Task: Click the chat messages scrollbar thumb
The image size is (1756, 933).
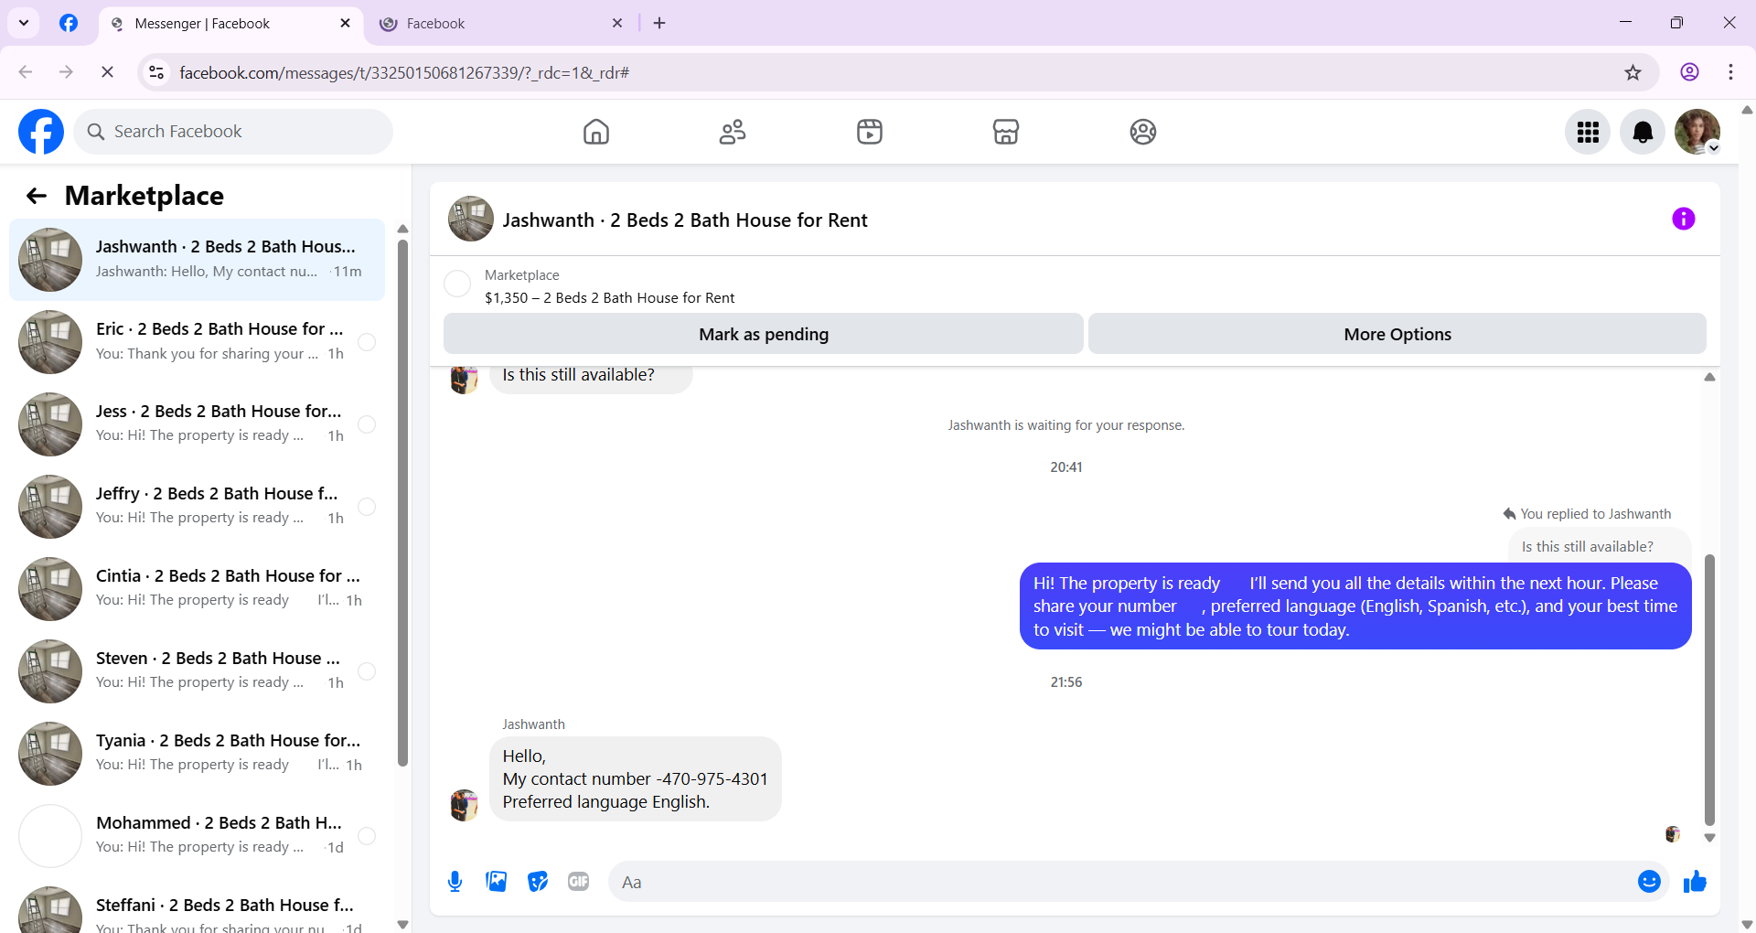Action: coord(1709,689)
